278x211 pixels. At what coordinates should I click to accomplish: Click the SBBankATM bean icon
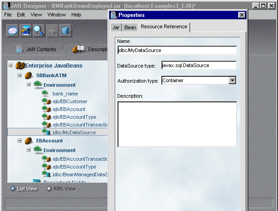[x=28, y=75]
